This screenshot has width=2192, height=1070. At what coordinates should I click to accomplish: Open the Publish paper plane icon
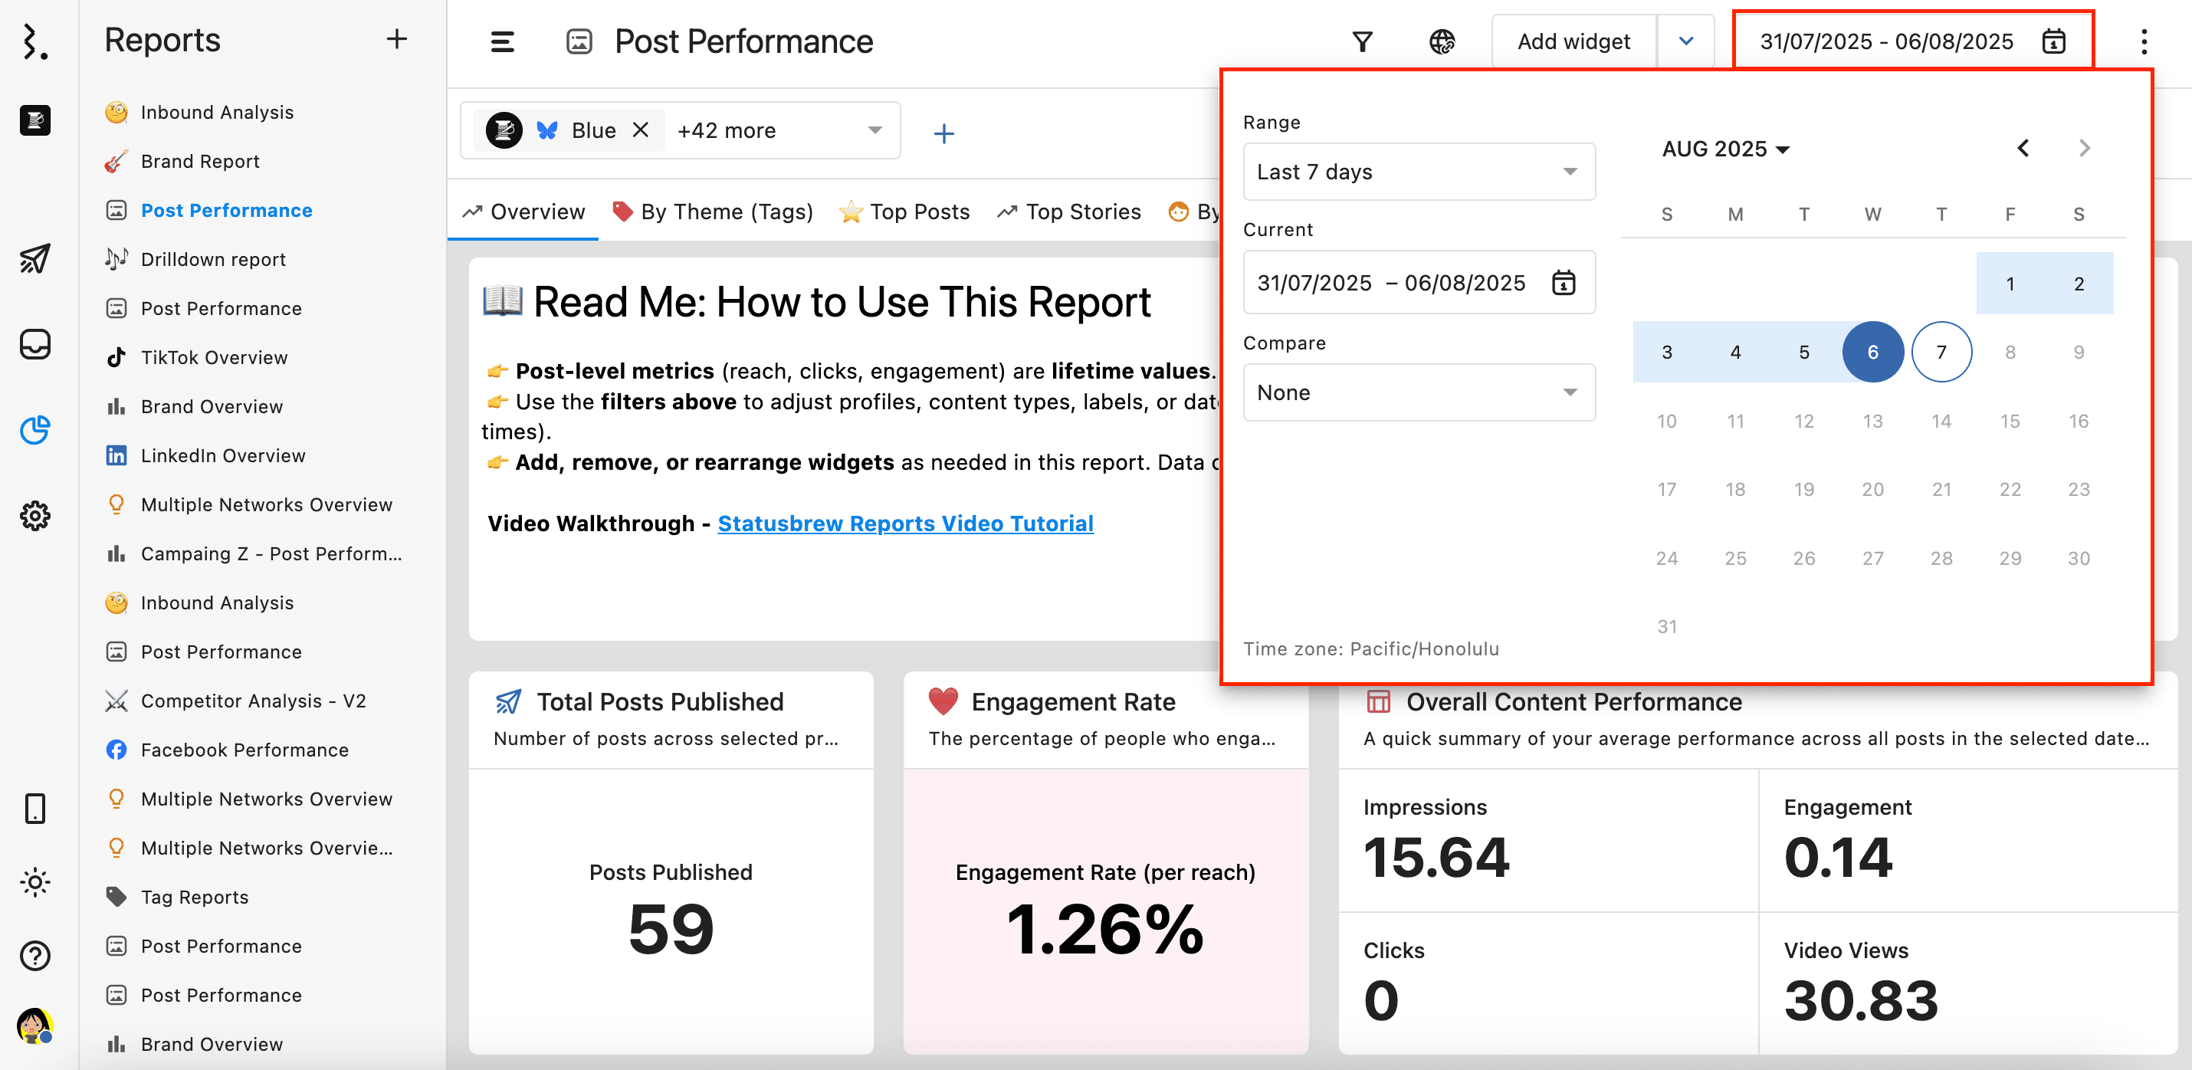[35, 259]
